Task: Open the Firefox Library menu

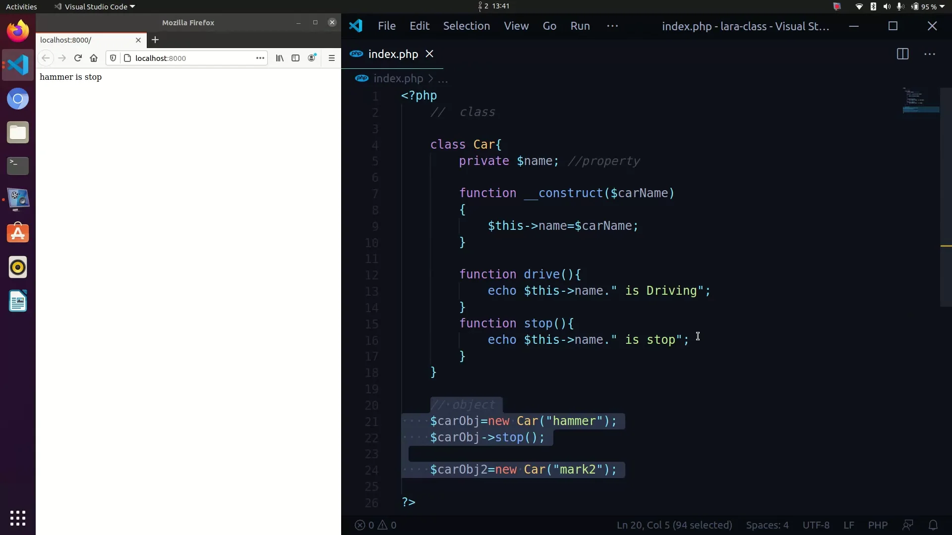Action: 279,58
